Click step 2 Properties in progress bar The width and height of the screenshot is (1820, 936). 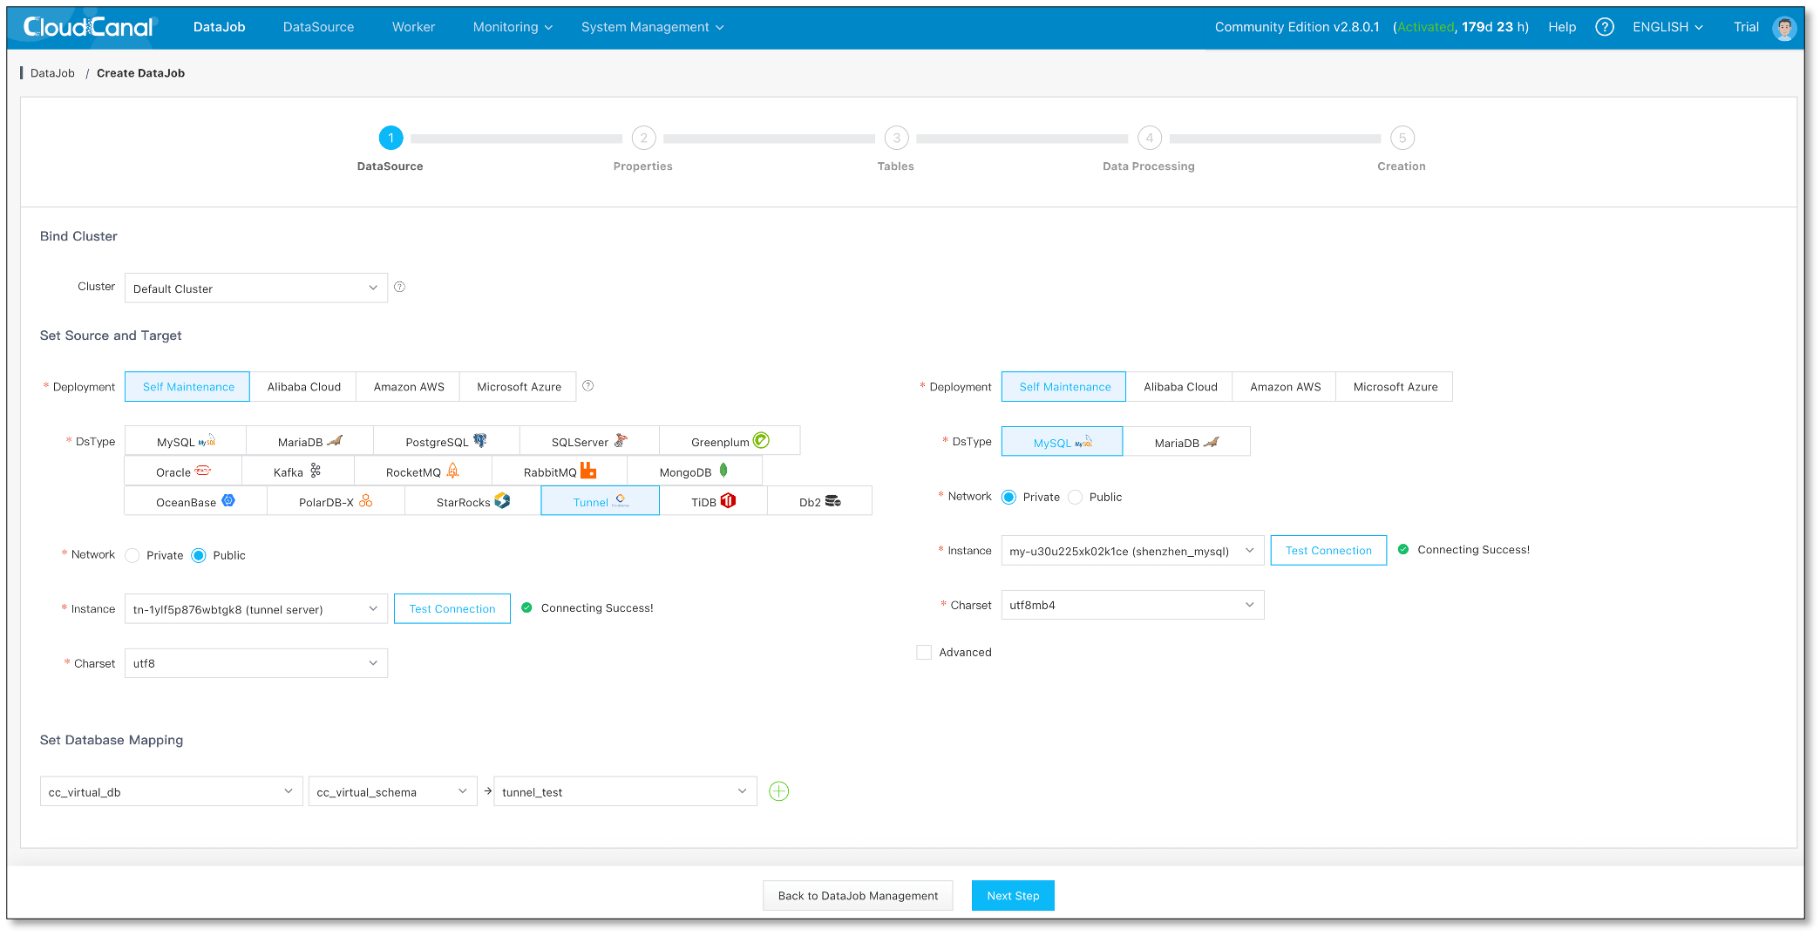(x=643, y=139)
